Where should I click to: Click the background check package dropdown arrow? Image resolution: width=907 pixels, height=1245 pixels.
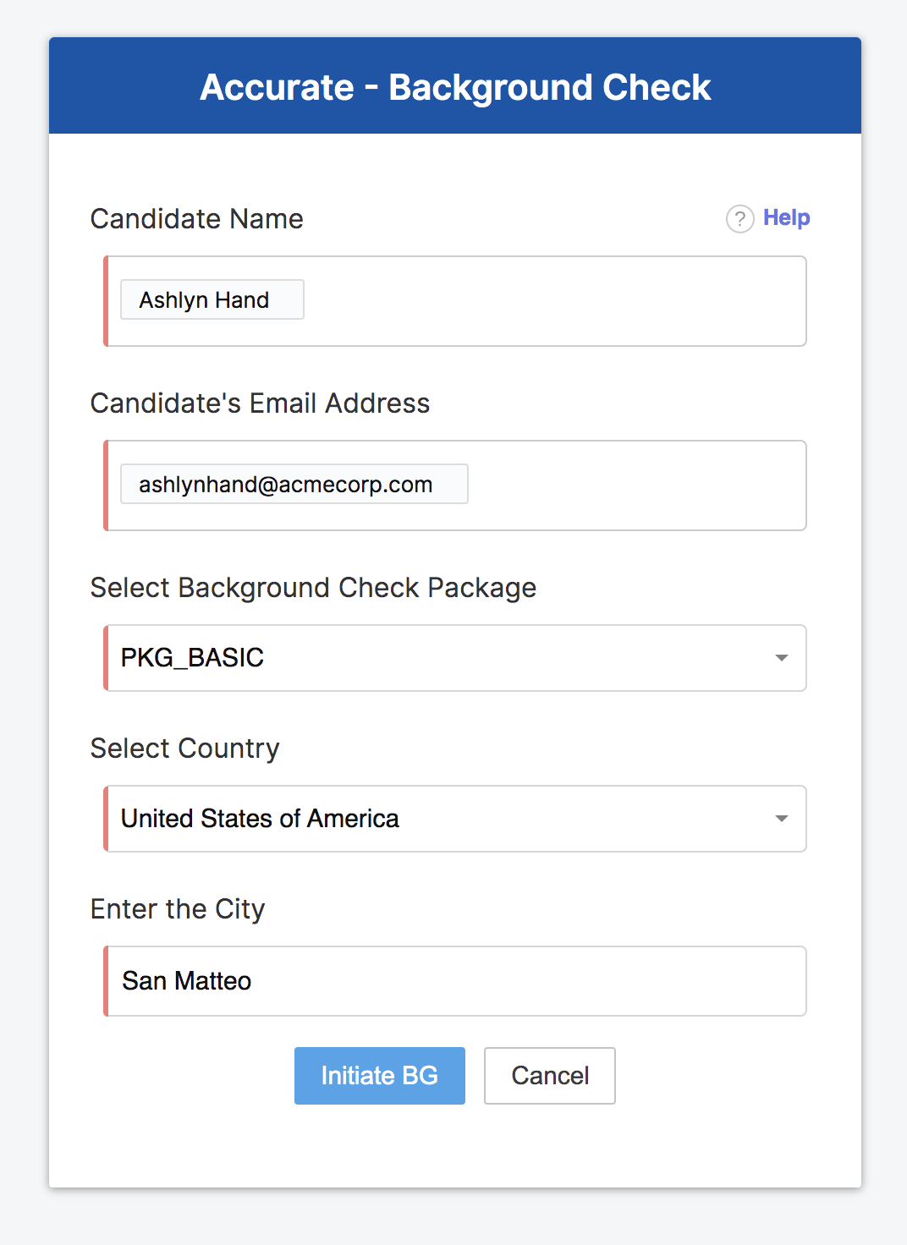coord(782,658)
